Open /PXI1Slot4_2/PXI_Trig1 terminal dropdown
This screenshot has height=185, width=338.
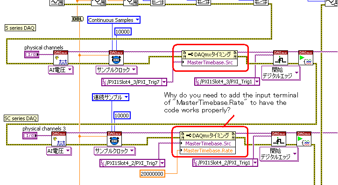pyautogui.click(x=255, y=163)
